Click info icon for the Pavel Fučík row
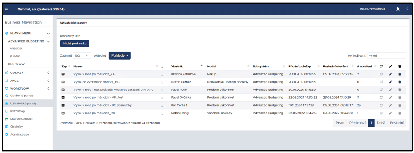Viewport: 414px width, 153px height. pyautogui.click(x=162, y=90)
